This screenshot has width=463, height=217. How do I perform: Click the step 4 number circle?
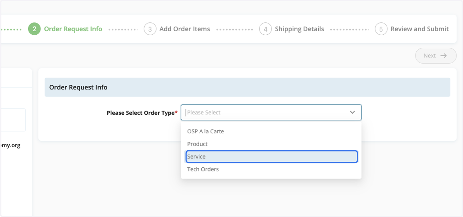point(265,29)
